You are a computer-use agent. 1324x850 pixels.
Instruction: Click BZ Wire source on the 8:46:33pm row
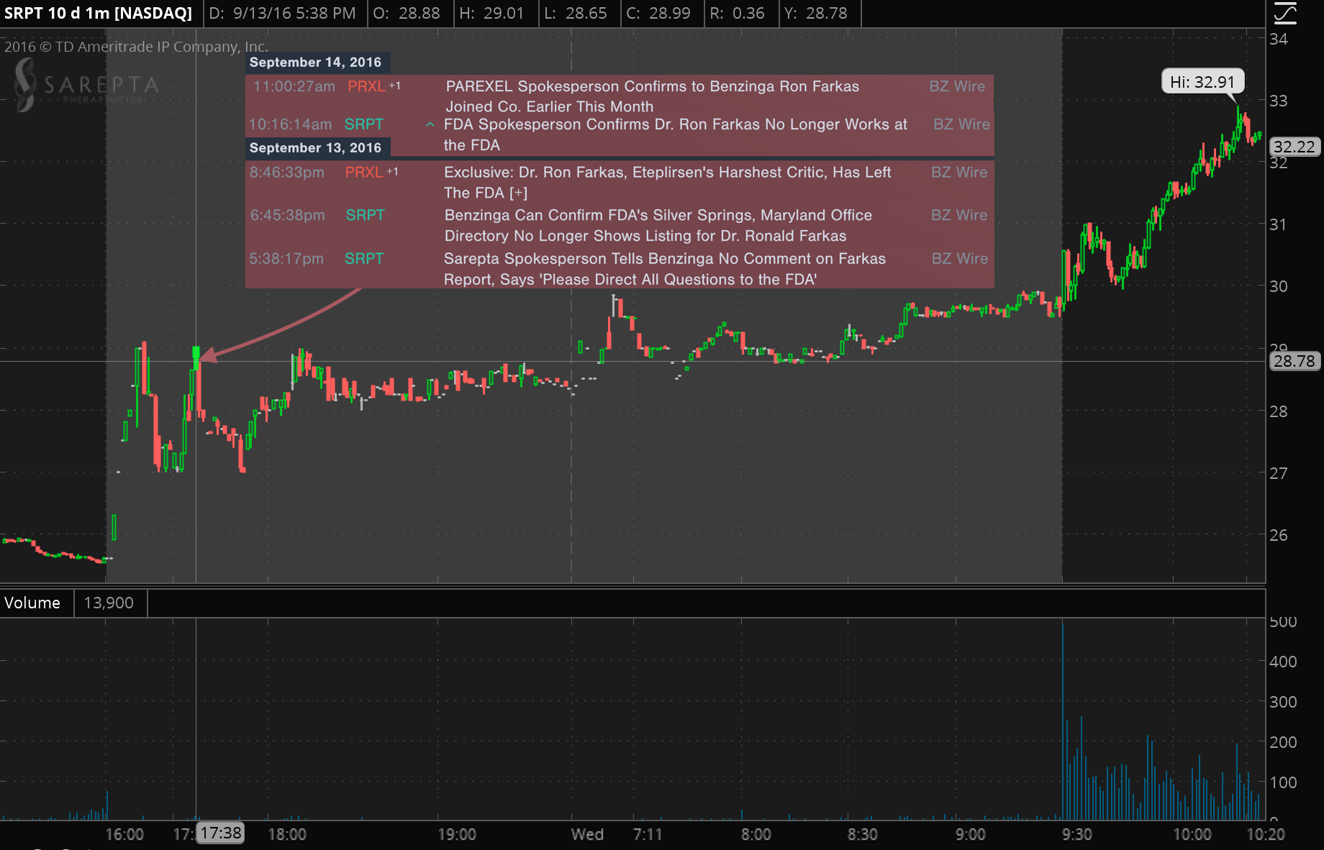click(959, 173)
